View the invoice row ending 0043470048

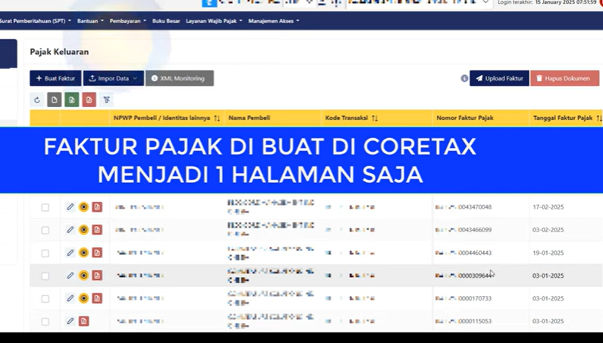pos(83,207)
